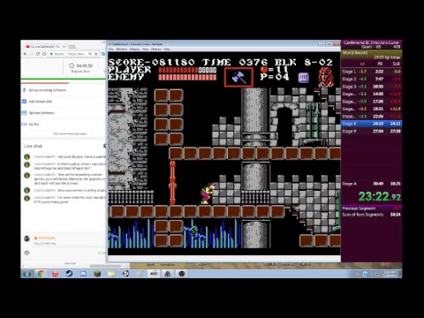The image size is (424, 318).
Task: Expand the Live chat dropdown arrow
Action: [104, 146]
